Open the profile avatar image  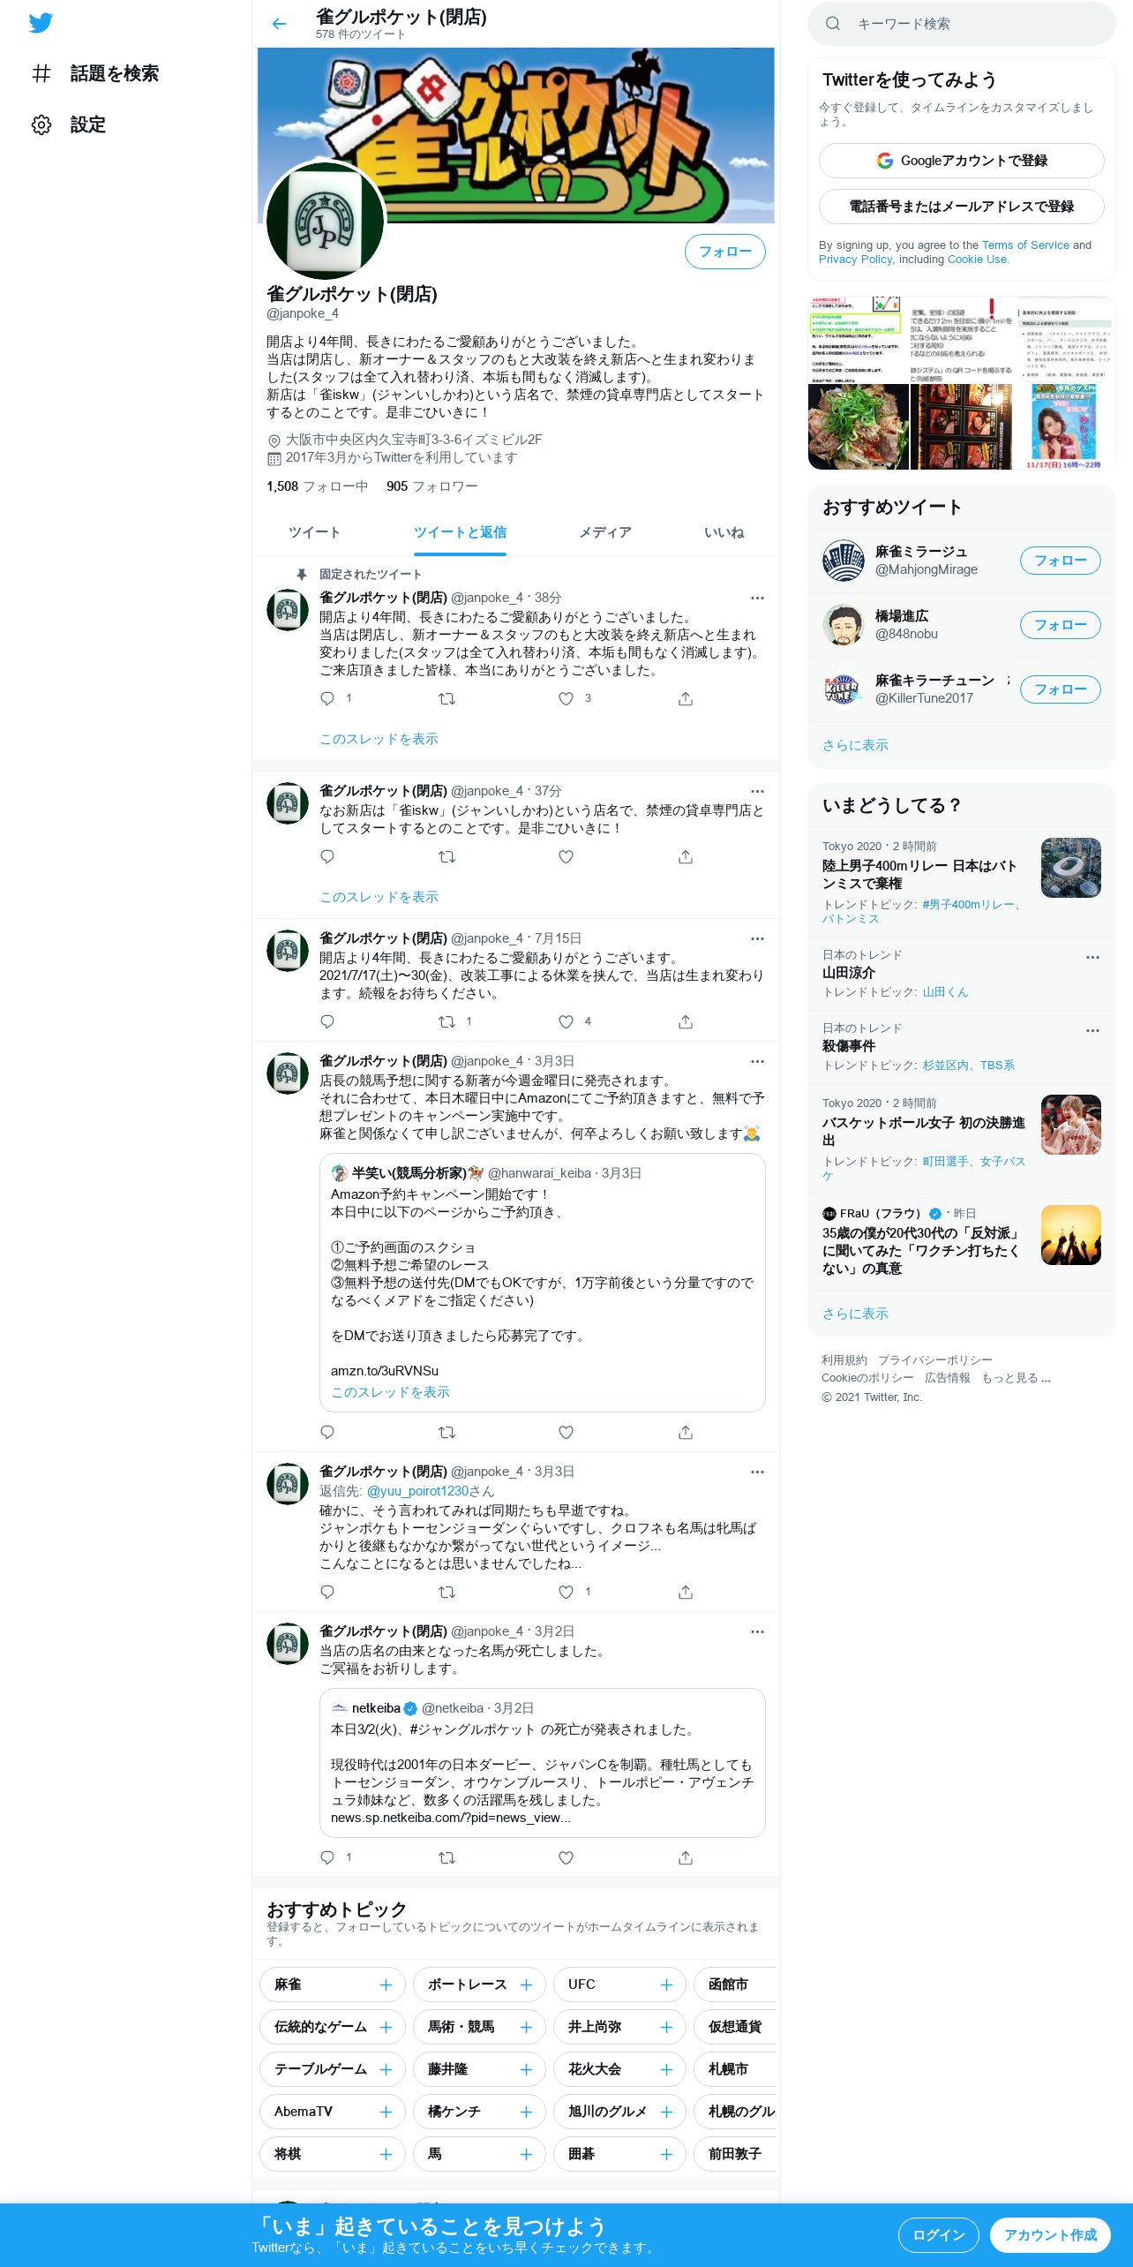point(326,221)
